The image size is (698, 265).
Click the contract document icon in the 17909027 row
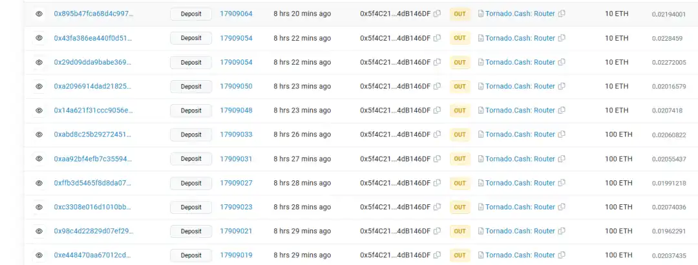point(481,183)
